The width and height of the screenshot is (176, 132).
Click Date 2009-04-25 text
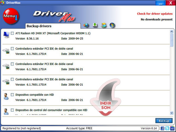point(72,39)
